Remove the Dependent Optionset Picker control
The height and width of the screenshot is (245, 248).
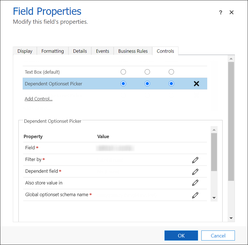point(196,84)
